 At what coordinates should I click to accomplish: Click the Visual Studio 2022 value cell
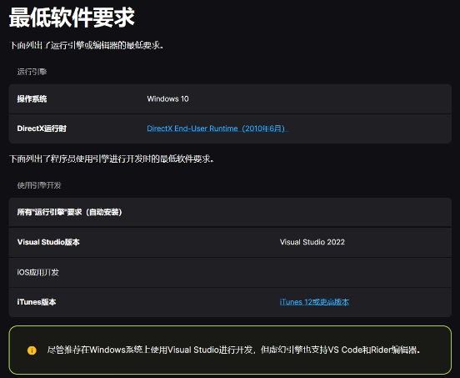click(312, 242)
